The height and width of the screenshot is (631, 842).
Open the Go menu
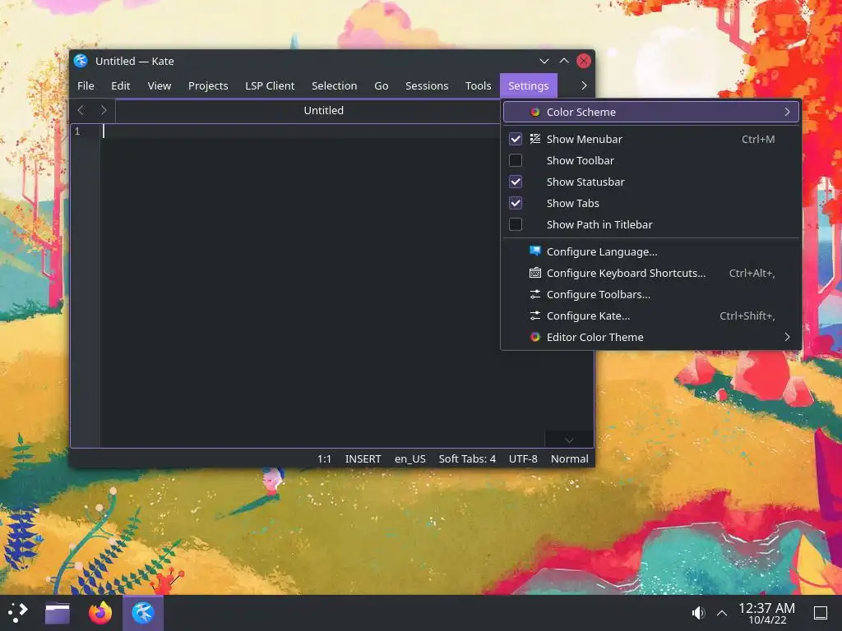pos(382,85)
